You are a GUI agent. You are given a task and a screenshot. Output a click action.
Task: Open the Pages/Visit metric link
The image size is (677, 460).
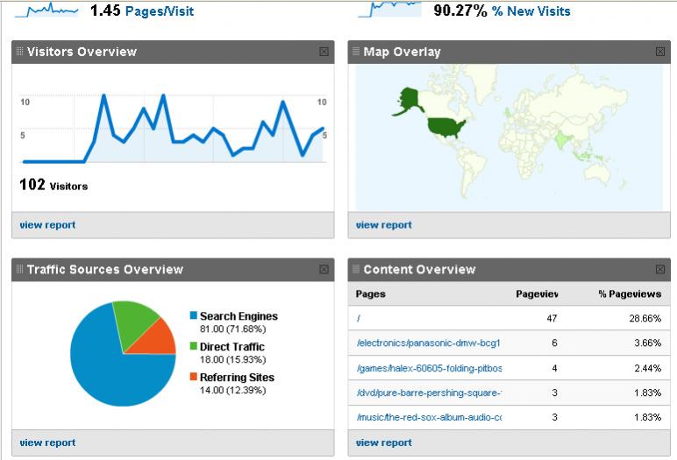tap(160, 11)
